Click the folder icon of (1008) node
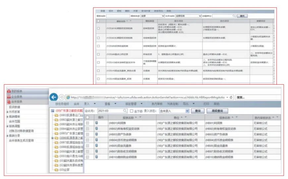 click(x=56, y=147)
